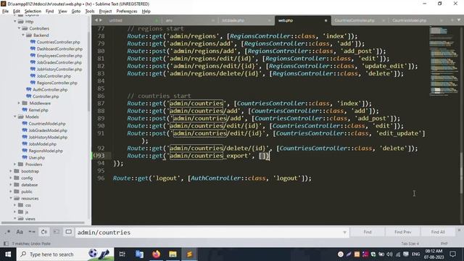The width and height of the screenshot is (464, 261).
Task: Expand the bootstrap folder
Action: coord(11,171)
